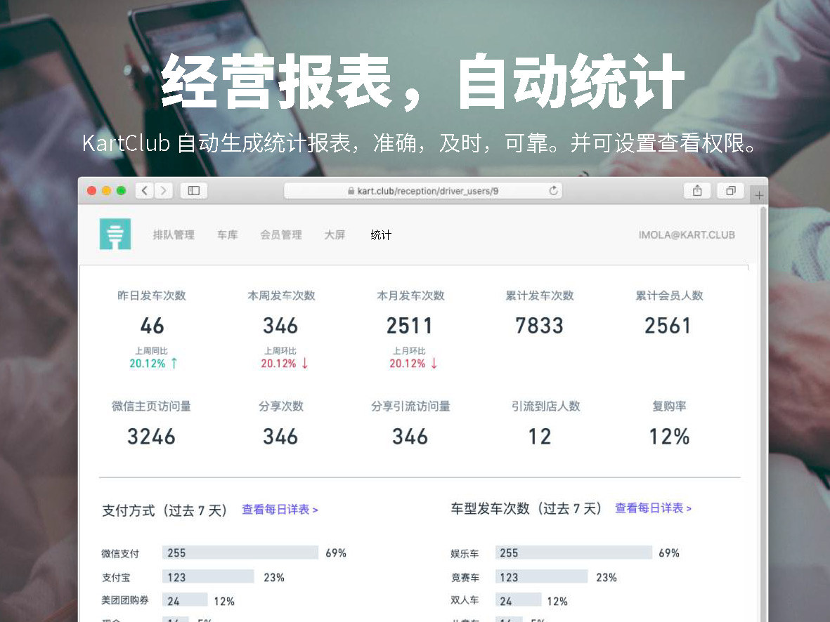The image size is (830, 622).
Task: Open the Safari share icon
Action: tap(697, 190)
